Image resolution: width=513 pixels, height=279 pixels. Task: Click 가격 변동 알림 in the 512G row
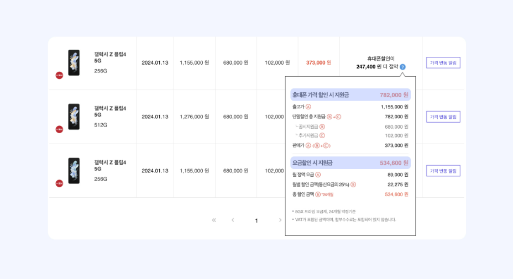point(443,117)
